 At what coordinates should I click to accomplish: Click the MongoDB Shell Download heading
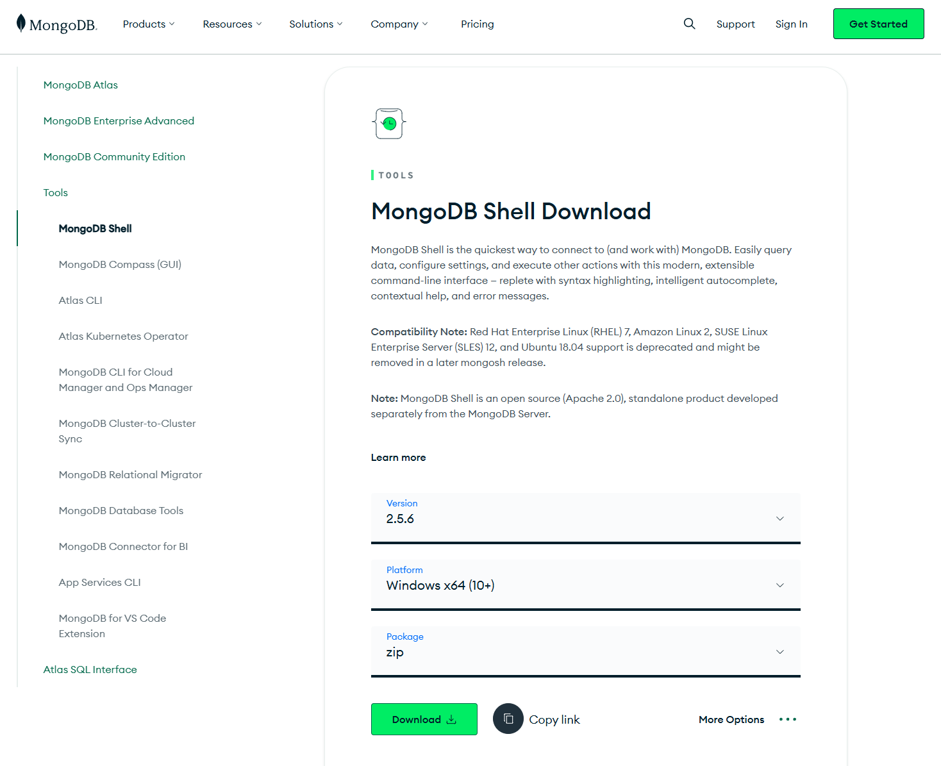tap(511, 211)
